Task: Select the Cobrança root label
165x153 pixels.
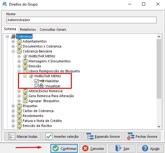Action: 24,36
